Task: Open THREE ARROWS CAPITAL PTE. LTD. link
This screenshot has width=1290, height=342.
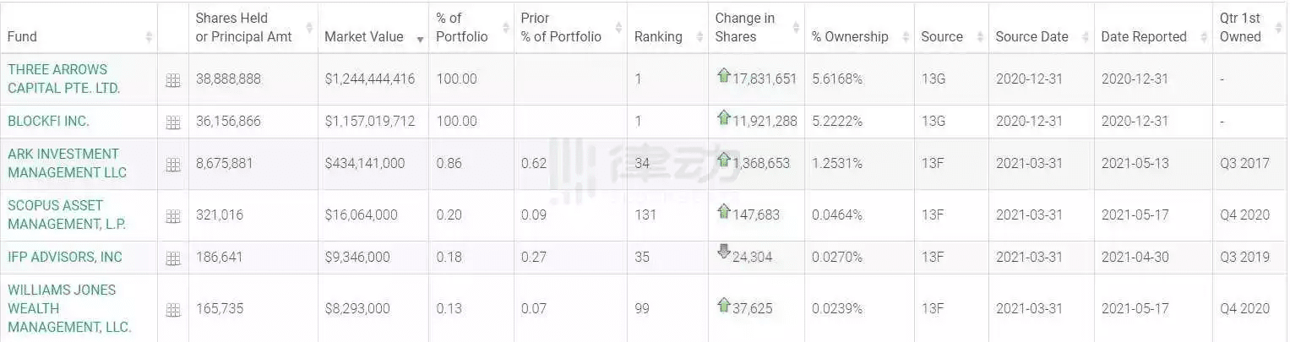Action: [64, 79]
